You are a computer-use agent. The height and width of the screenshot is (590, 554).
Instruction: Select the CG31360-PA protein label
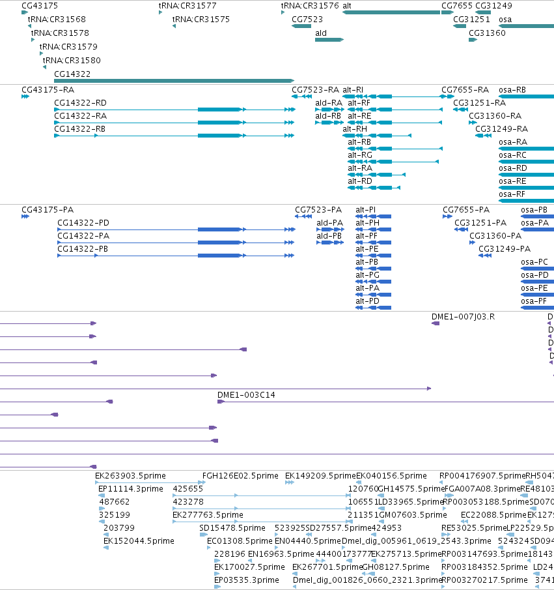click(496, 236)
